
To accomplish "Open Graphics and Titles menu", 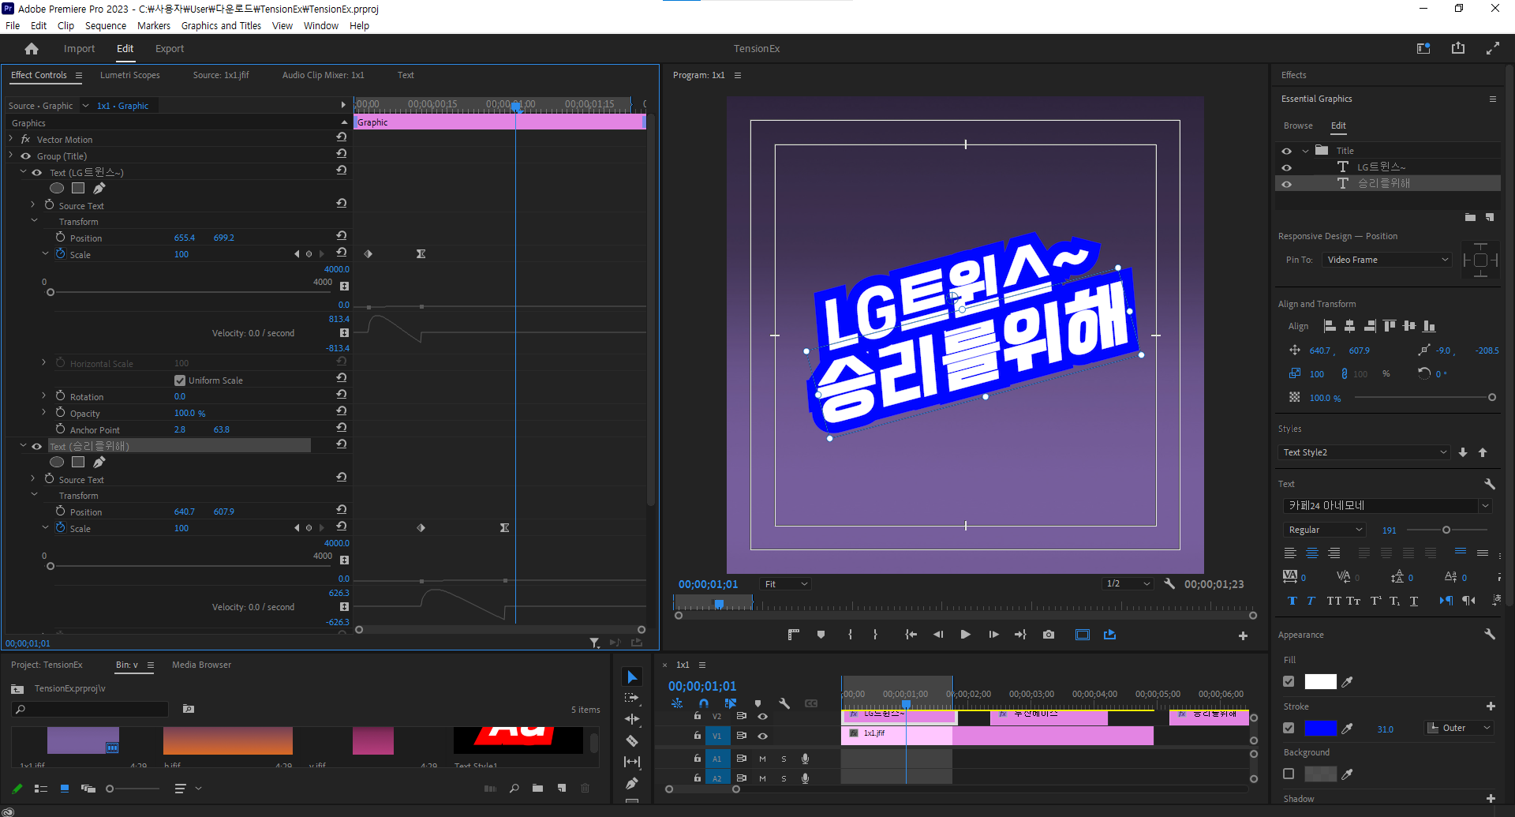I will [x=221, y=26].
